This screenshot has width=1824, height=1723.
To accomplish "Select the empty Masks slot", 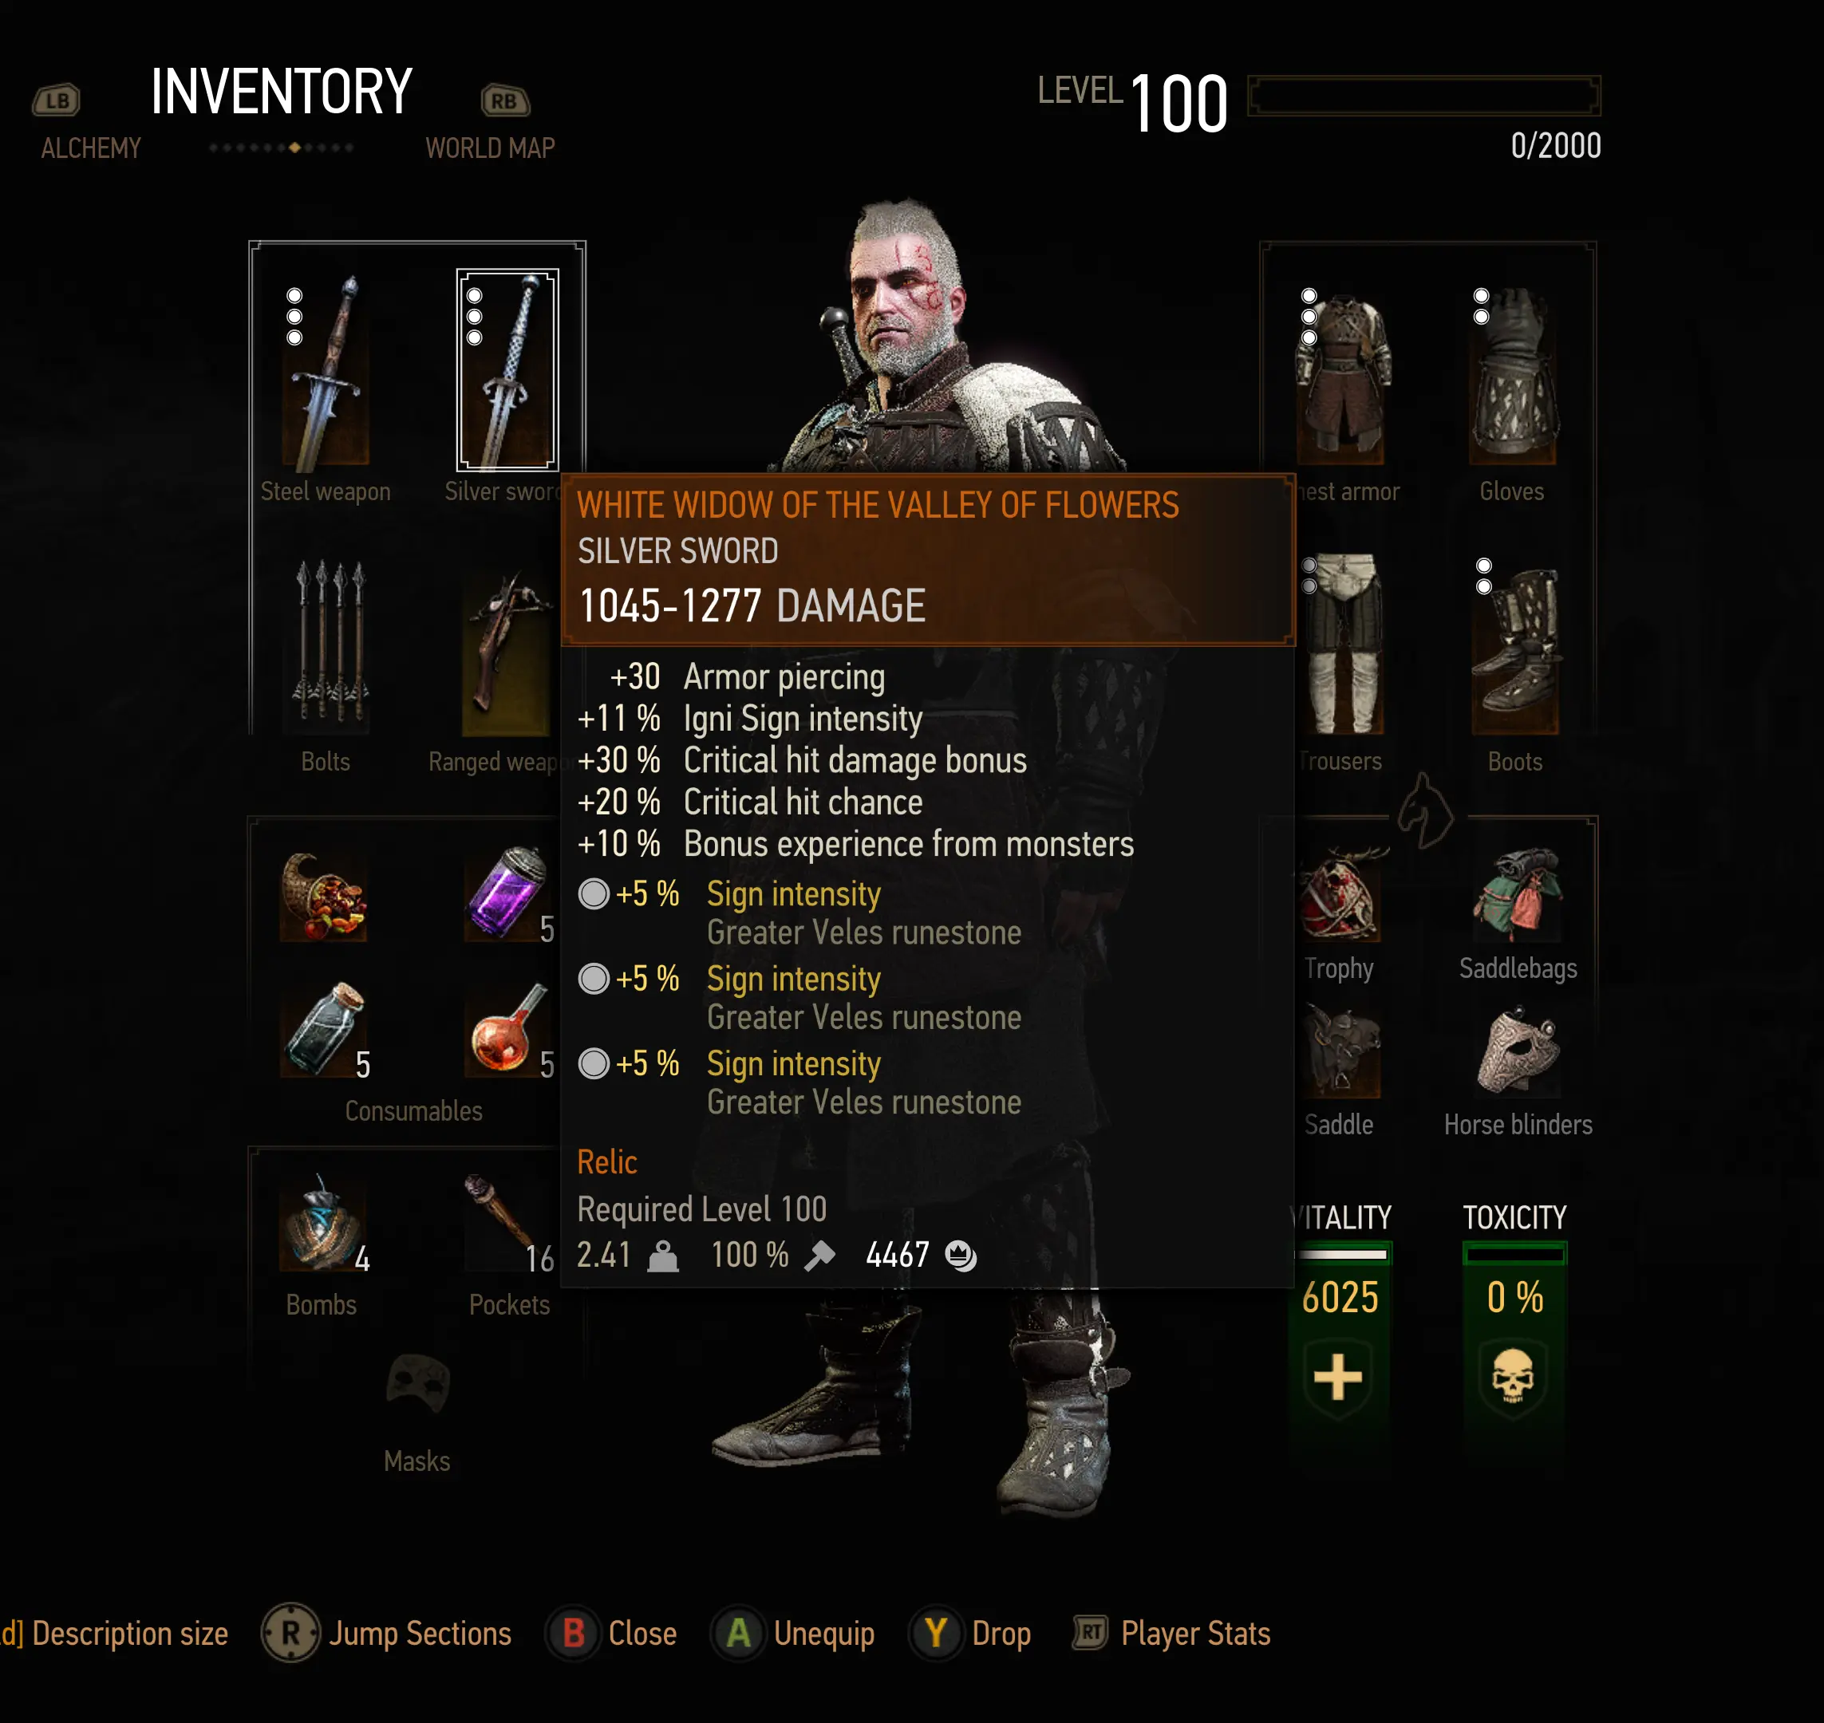I will coord(417,1382).
